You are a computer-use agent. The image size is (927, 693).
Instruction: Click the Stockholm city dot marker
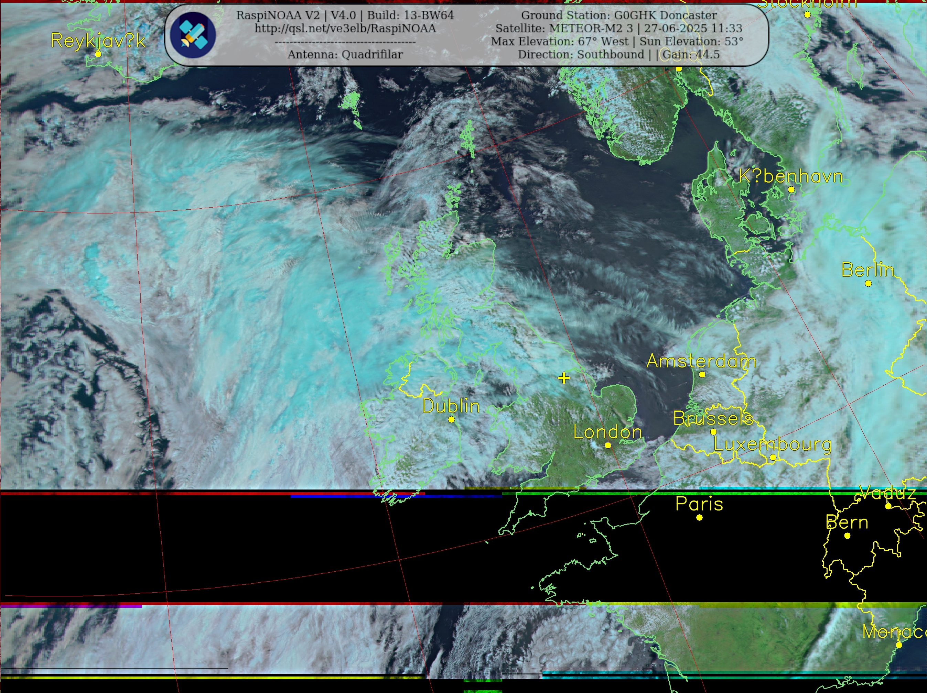807,15
